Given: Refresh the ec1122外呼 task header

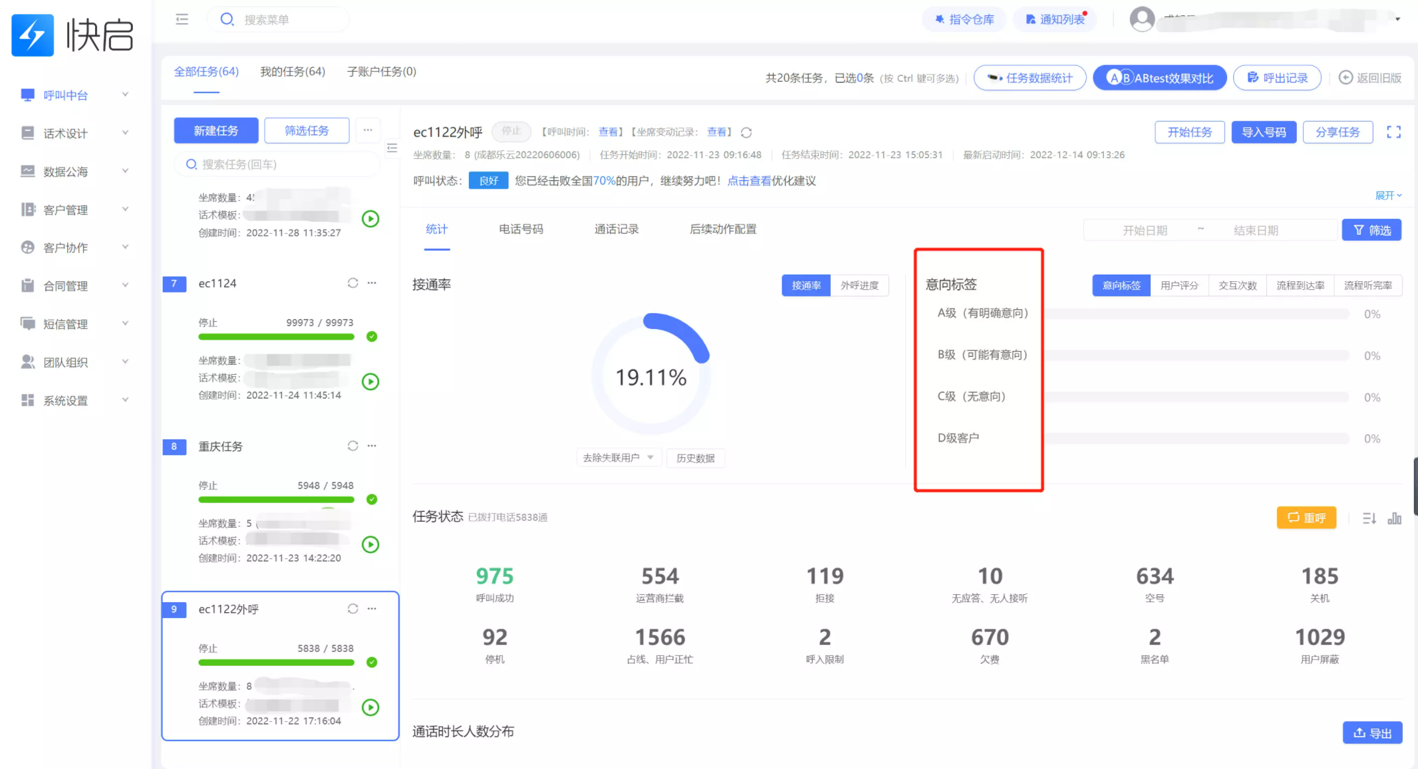Looking at the screenshot, I should (x=746, y=132).
